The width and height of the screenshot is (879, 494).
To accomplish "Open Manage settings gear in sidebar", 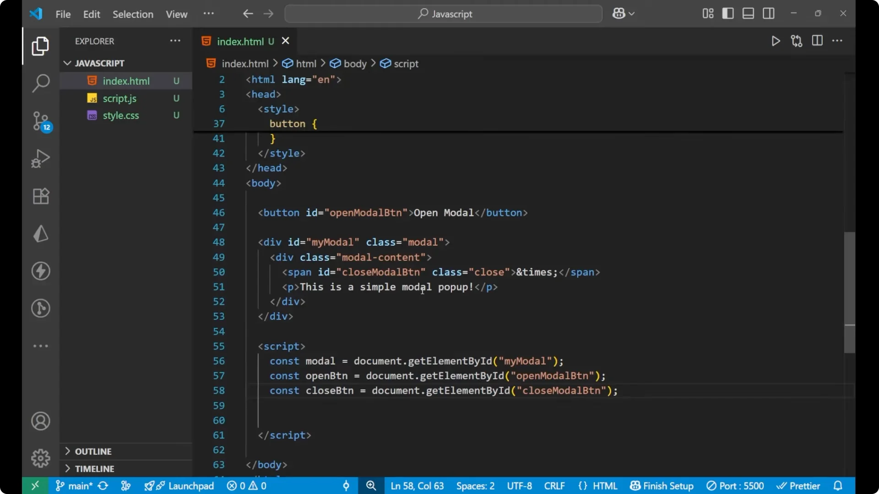I will pyautogui.click(x=40, y=458).
